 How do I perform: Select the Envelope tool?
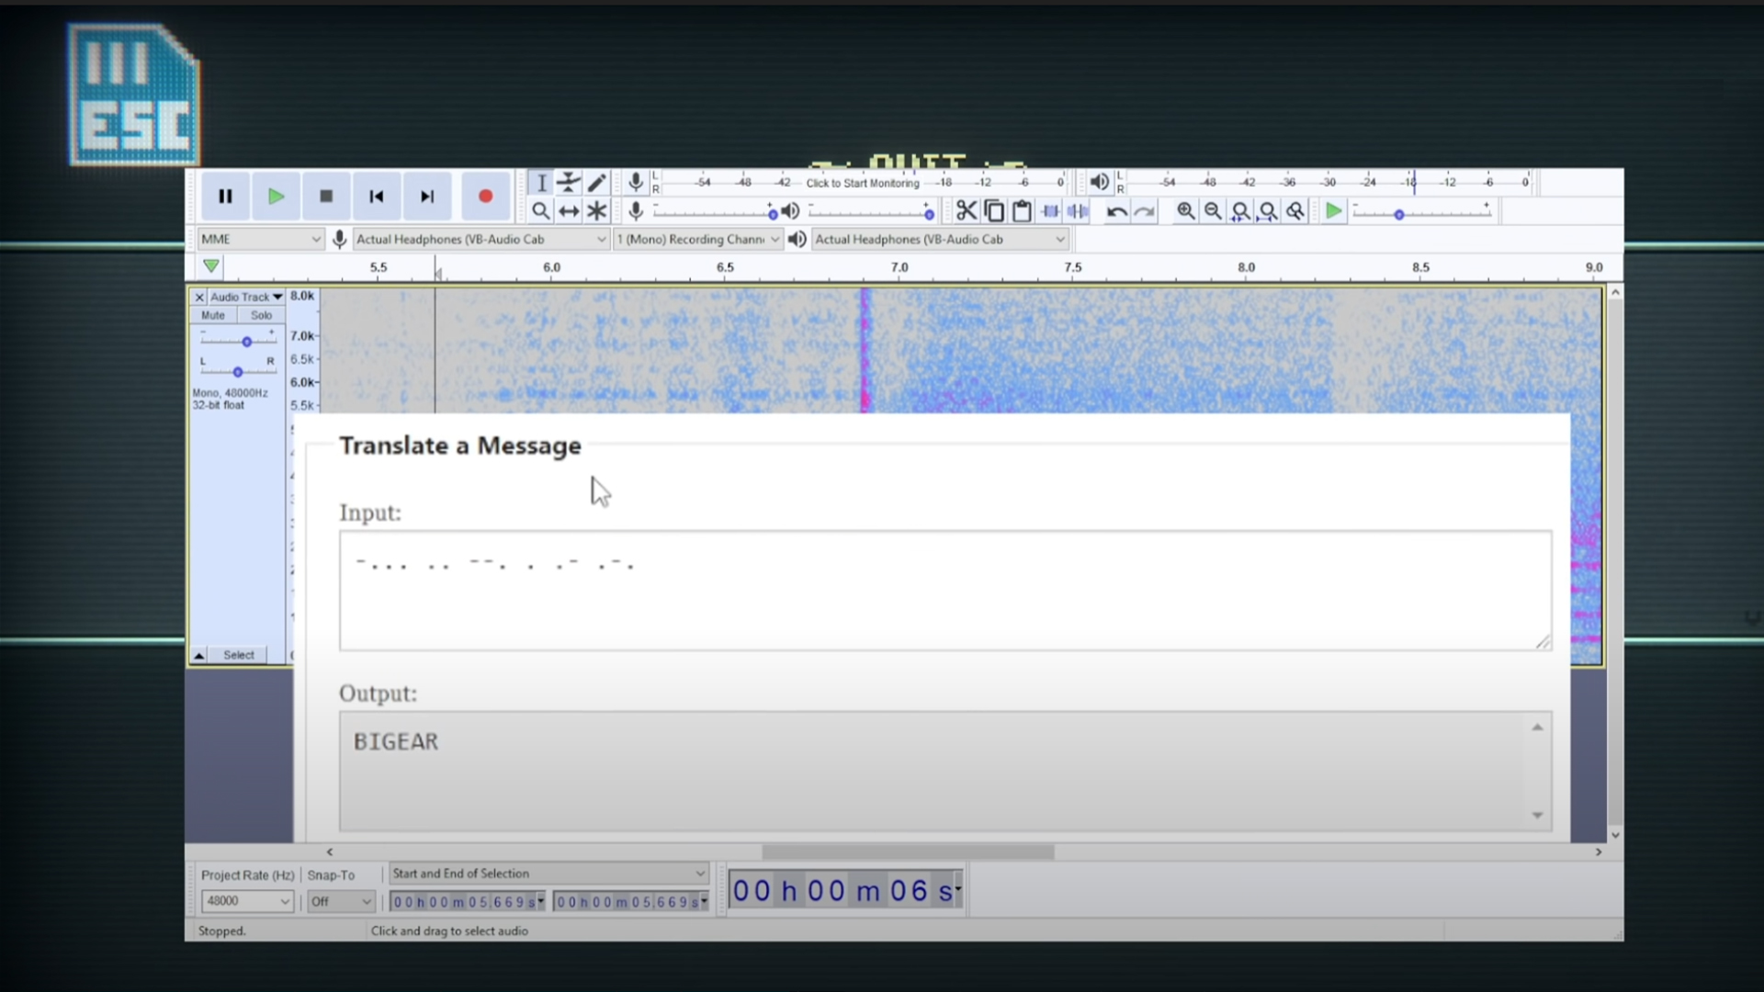(x=569, y=182)
